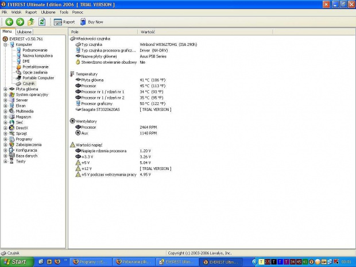This screenshot has width=356, height=267.
Task: Open the Ulubione menu in menu bar
Action: pos(48,12)
